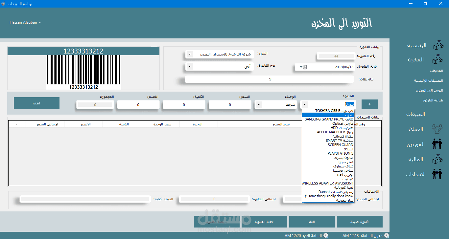449x239 pixels.
Task: Choose صابون بشرى from list
Action: pos(328,158)
